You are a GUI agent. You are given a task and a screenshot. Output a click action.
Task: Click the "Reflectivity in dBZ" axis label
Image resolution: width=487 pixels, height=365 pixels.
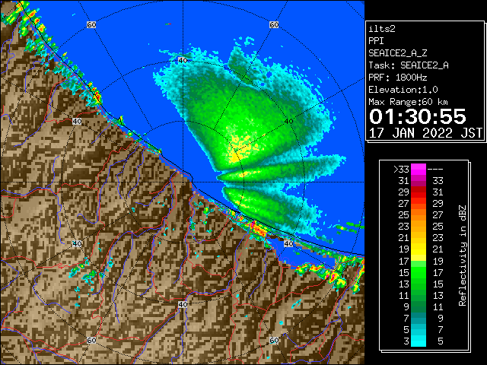[x=463, y=255]
